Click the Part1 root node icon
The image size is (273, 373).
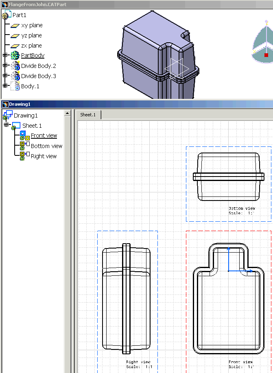[6, 15]
